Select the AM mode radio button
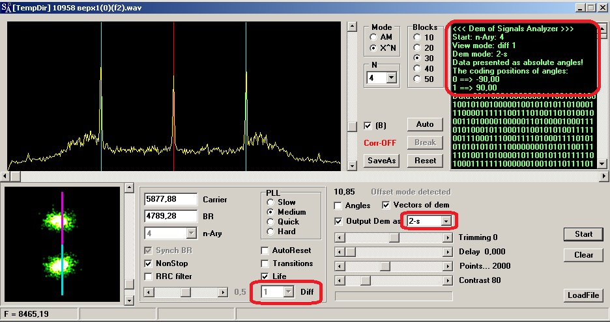 tap(373, 37)
